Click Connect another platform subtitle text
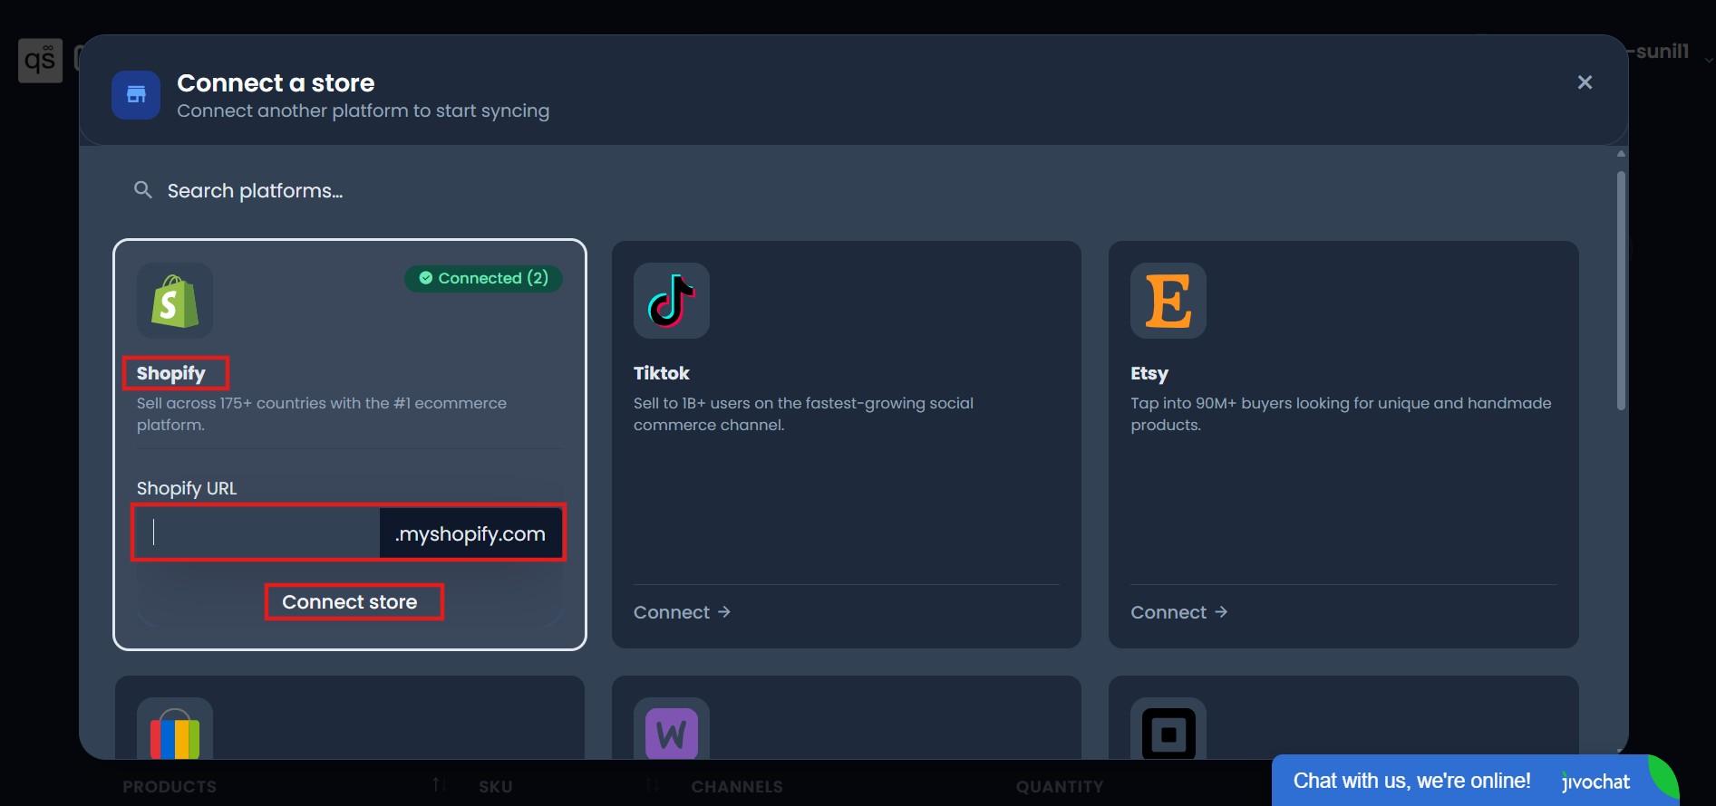The width and height of the screenshot is (1716, 806). coord(363,110)
